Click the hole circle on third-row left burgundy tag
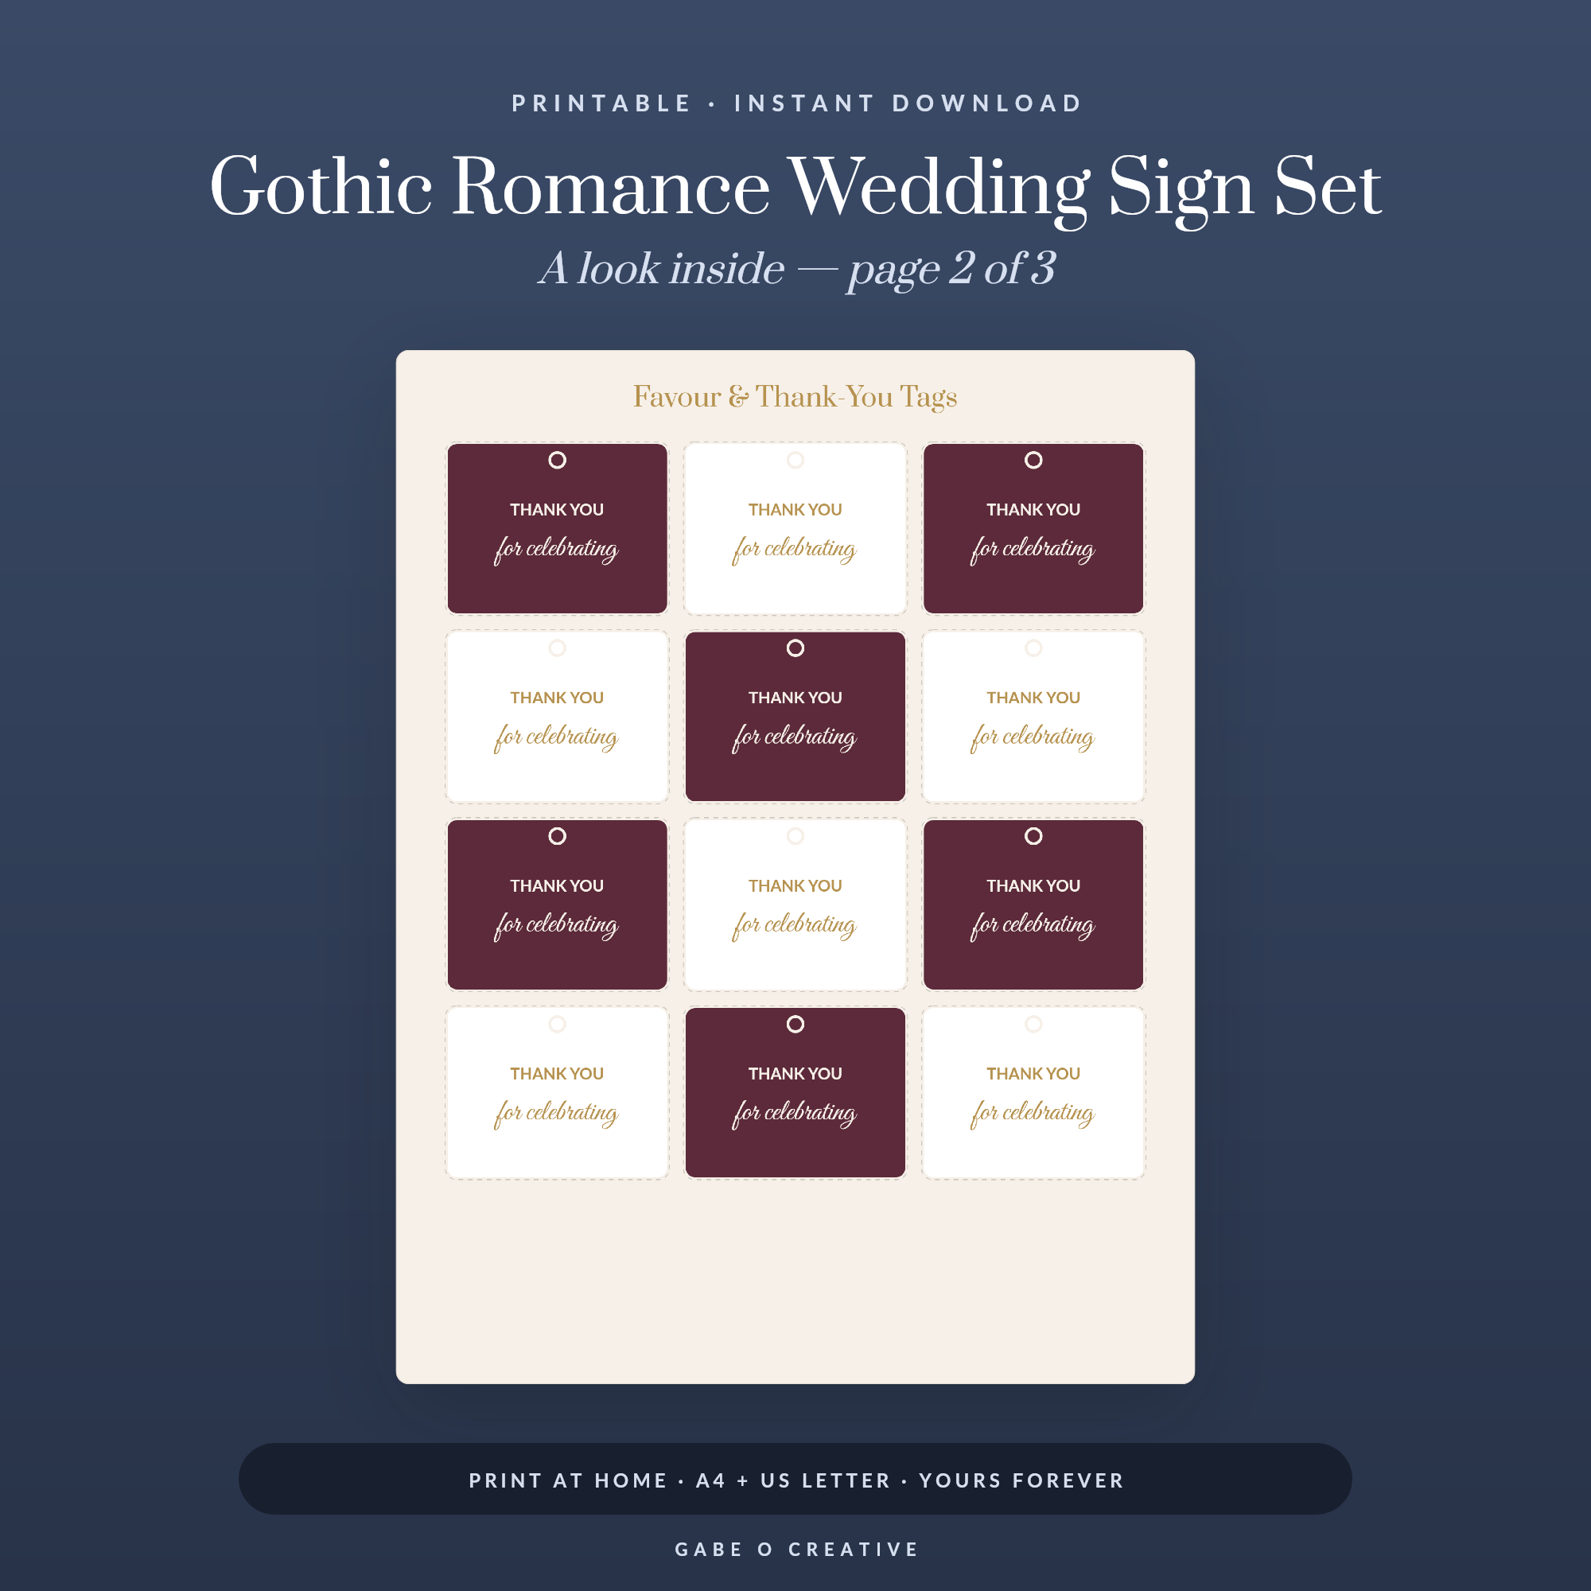Viewport: 1591px width, 1591px height. pyautogui.click(x=558, y=836)
